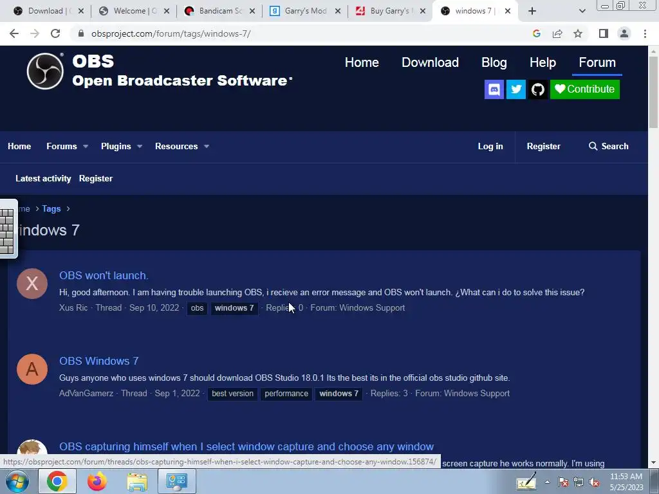
Task: Open Latest activity
Action: pos(43,179)
